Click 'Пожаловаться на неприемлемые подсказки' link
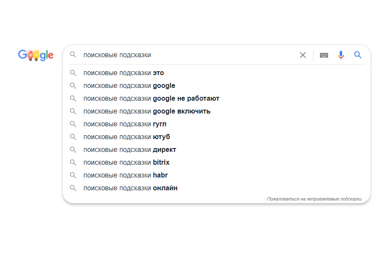The width and height of the screenshot is (385, 256). (314, 199)
